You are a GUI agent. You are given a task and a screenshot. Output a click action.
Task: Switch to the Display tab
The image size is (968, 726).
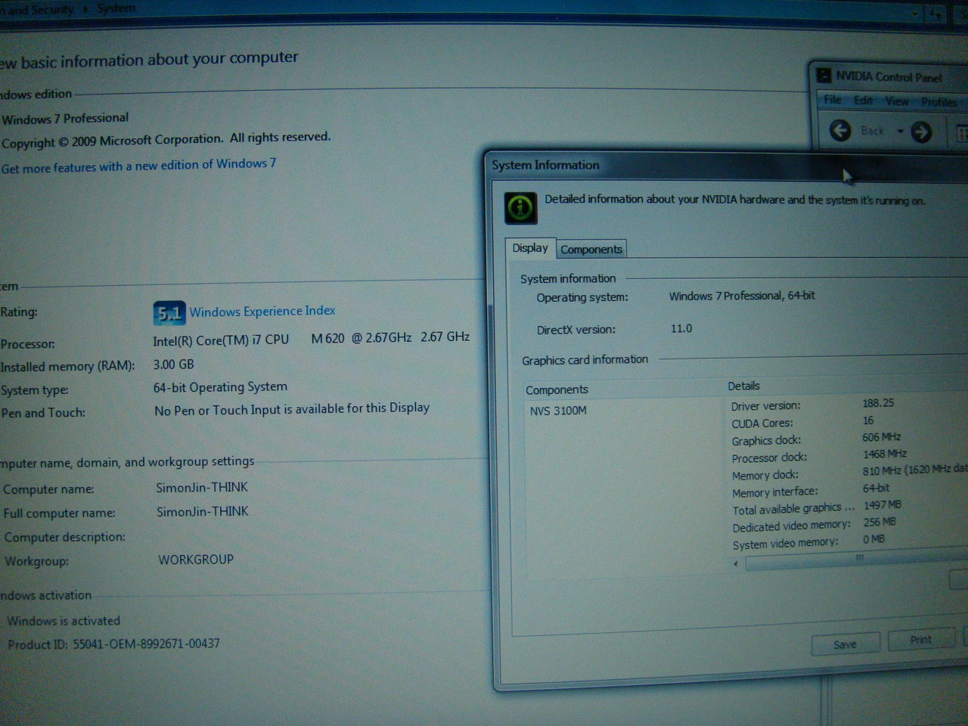530,248
